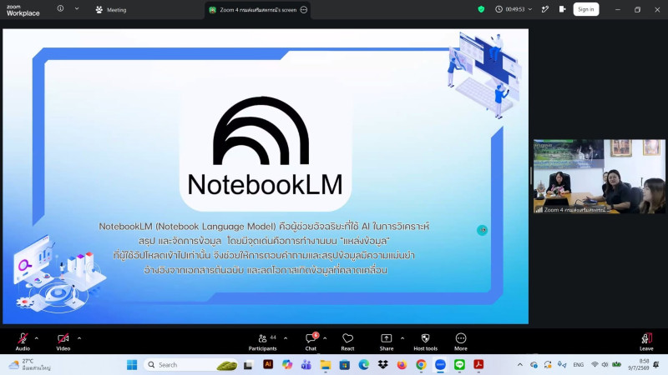Expand the Audio options caret
The width and height of the screenshot is (668, 375).
point(36,338)
